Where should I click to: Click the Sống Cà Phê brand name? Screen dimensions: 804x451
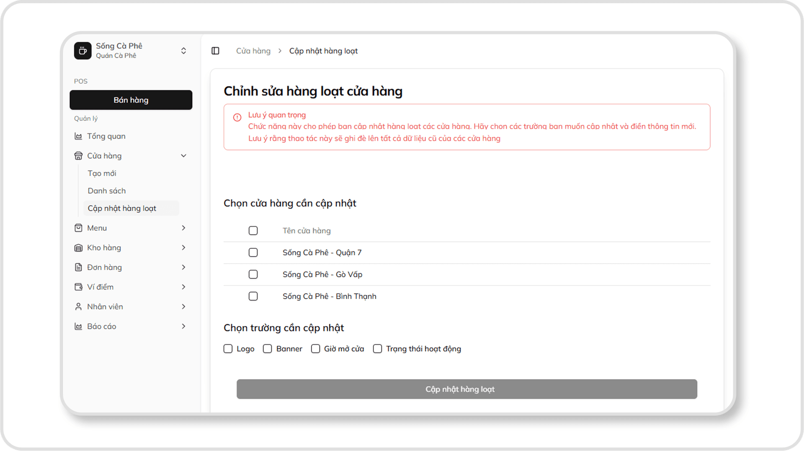point(119,46)
